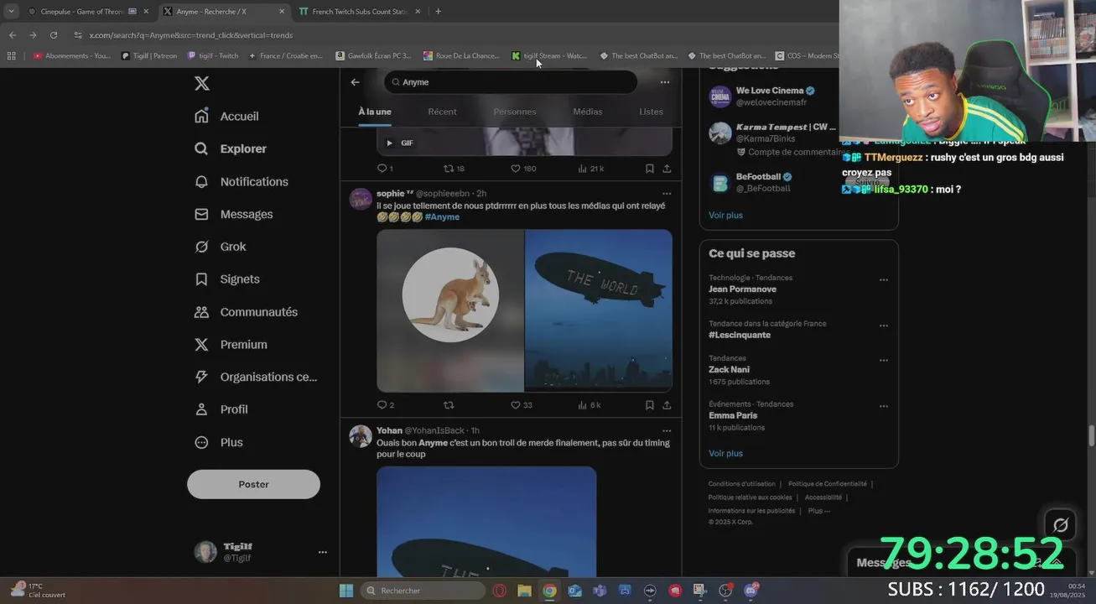Open Tigilf Patreon bookmark
This screenshot has width=1096, height=604.
[x=149, y=56]
